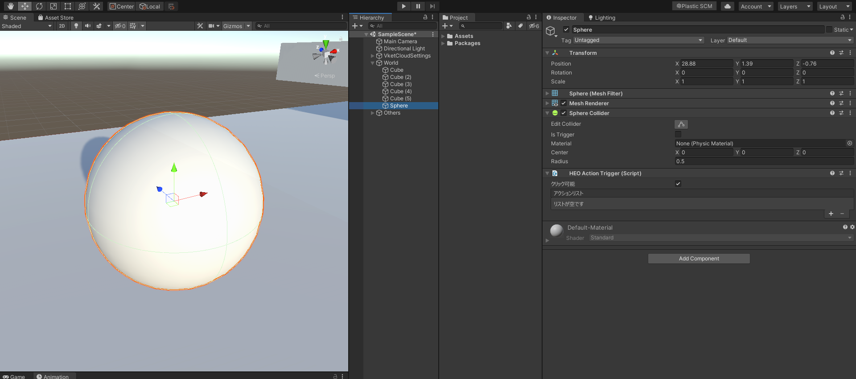
Task: Select the Move tool
Action: (x=25, y=6)
